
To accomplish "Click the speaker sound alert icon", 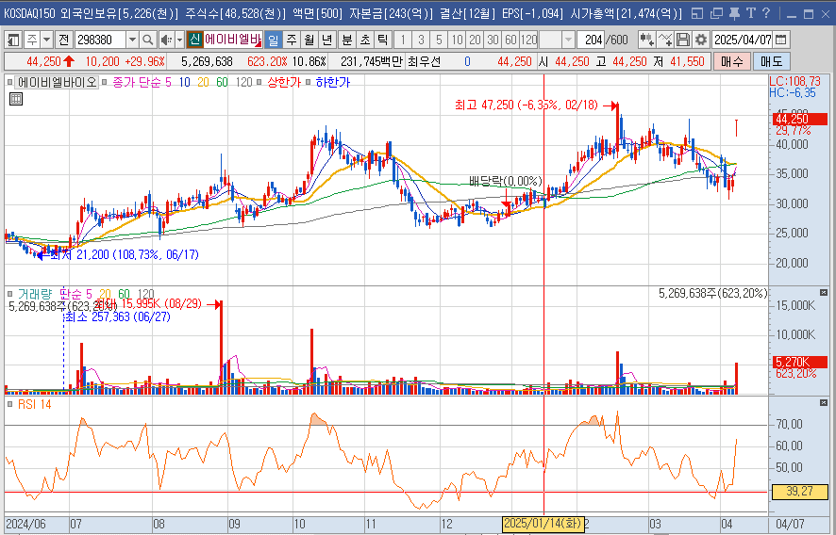I will click(x=166, y=40).
